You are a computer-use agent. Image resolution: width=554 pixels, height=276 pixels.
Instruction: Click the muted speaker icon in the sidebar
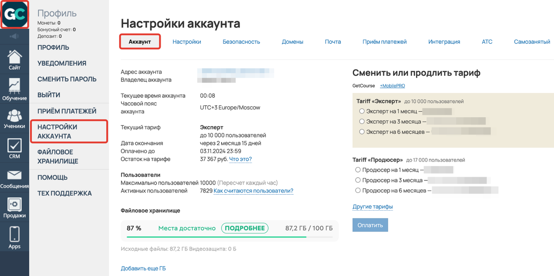tap(14, 36)
